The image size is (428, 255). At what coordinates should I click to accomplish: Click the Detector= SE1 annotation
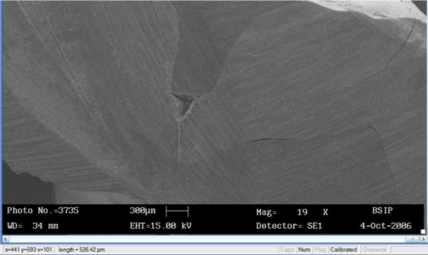(289, 226)
